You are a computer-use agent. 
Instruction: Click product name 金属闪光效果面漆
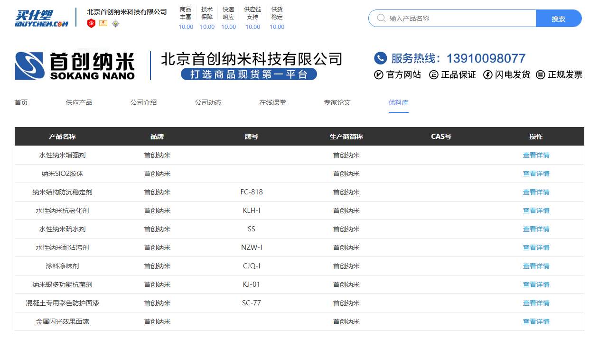62,321
